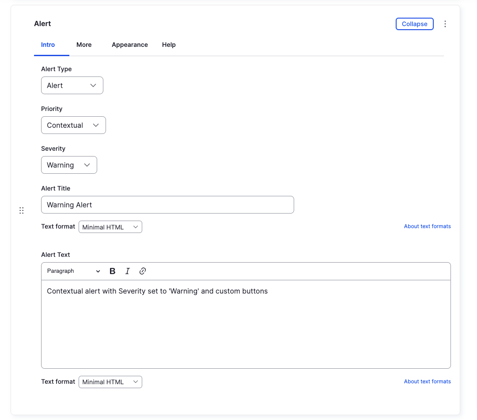Open the Severity dropdown showing Warning
This screenshot has height=420, width=477.
(x=69, y=165)
